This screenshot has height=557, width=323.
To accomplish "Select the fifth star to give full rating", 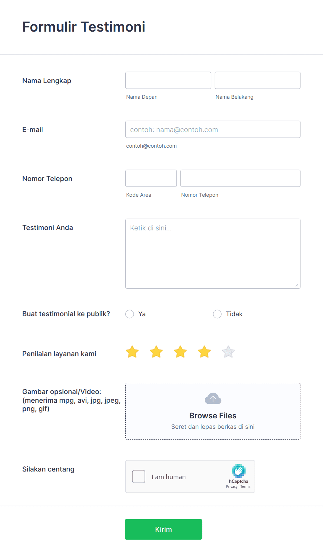I will (x=228, y=352).
